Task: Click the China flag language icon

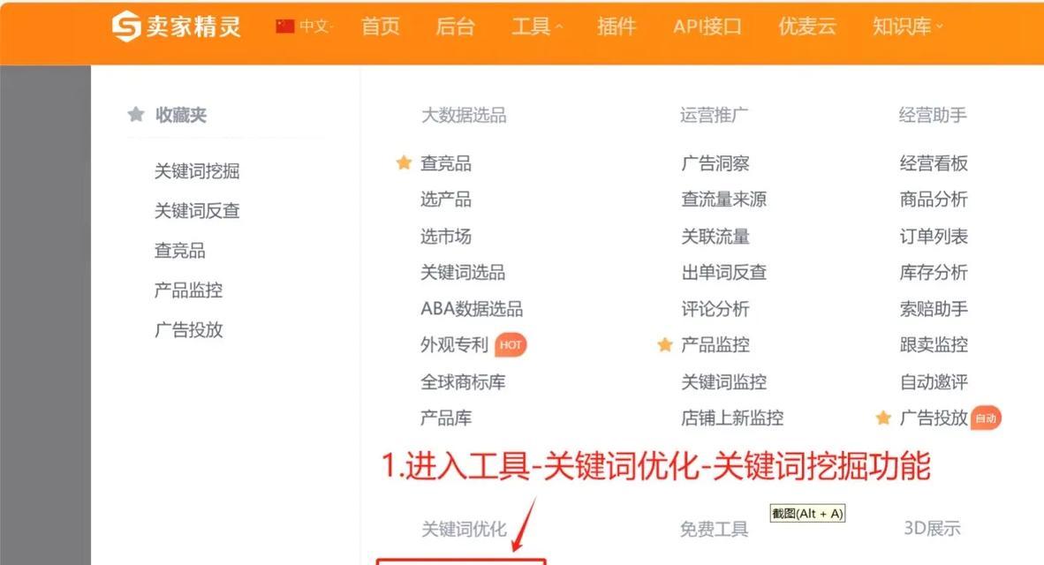Action: pyautogui.click(x=285, y=26)
